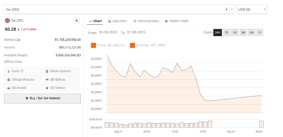Click the market cap value $1,708,209,956.00

point(68,39)
